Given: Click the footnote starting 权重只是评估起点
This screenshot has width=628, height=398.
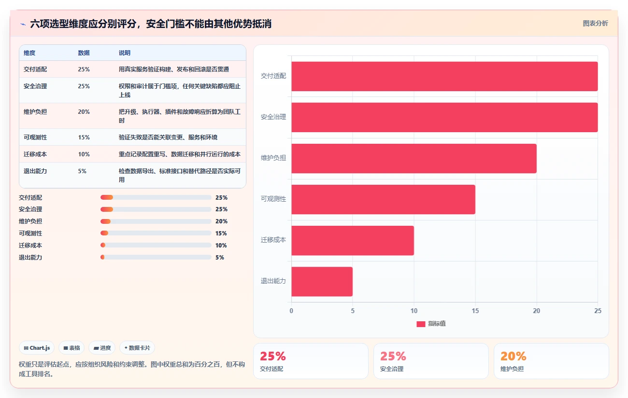Looking at the screenshot, I should (x=132, y=369).
